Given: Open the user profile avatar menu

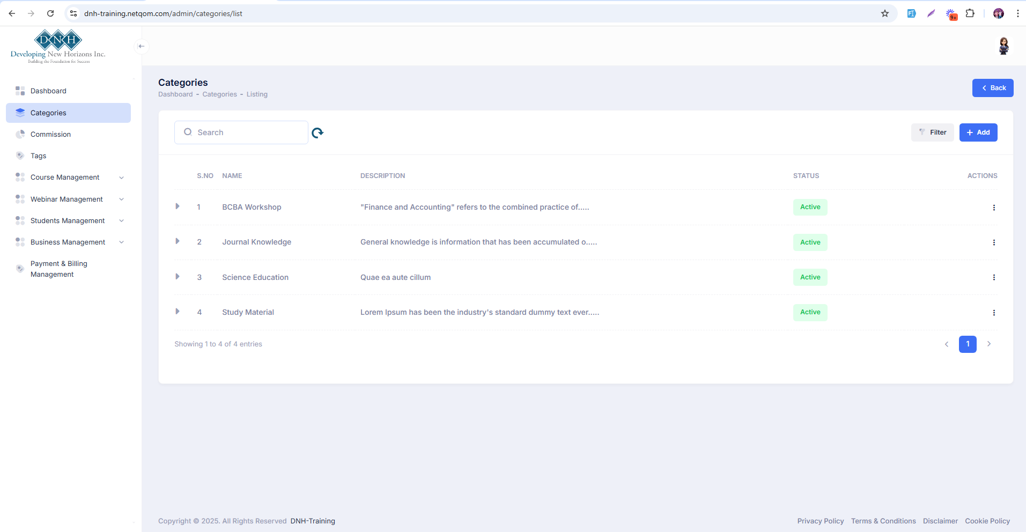Looking at the screenshot, I should (x=1003, y=46).
